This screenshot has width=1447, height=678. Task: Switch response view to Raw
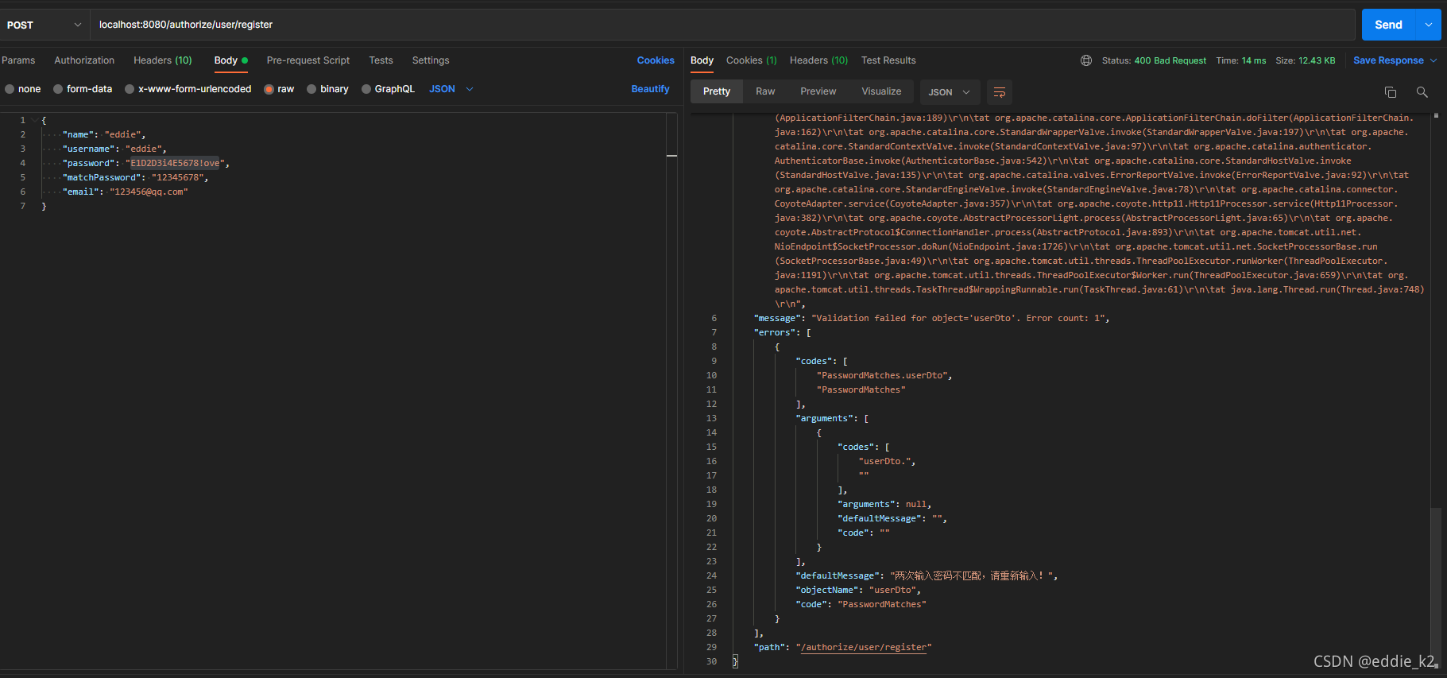click(765, 91)
